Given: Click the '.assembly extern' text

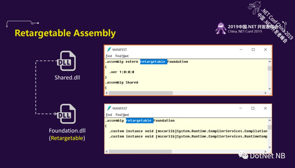Looking at the screenshot, I should pos(122,62).
